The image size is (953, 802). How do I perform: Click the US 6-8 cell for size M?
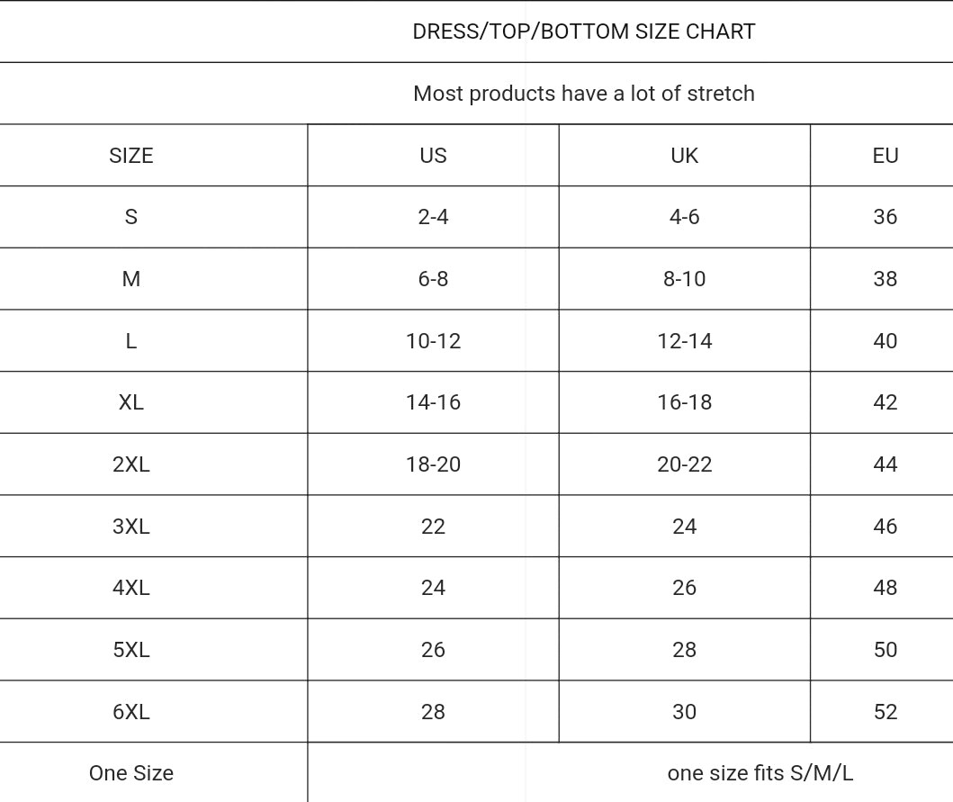433,279
